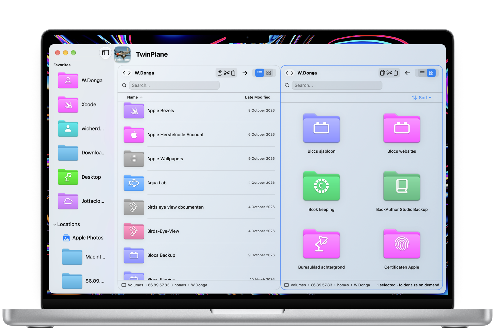Select Desktop in Favorites sidebar

(x=80, y=177)
